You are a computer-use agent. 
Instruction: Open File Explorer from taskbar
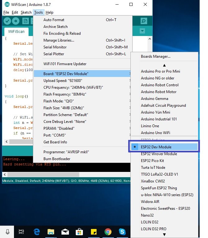click(x=51, y=232)
